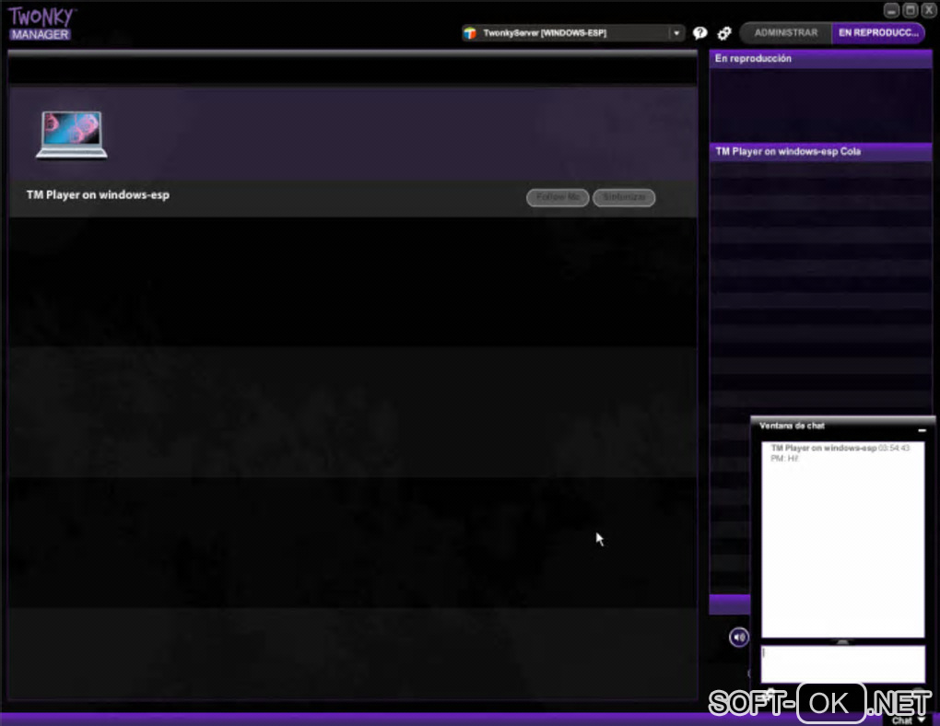Viewport: 940px width, 726px height.
Task: Click the chat splitter handle above input
Action: point(842,641)
